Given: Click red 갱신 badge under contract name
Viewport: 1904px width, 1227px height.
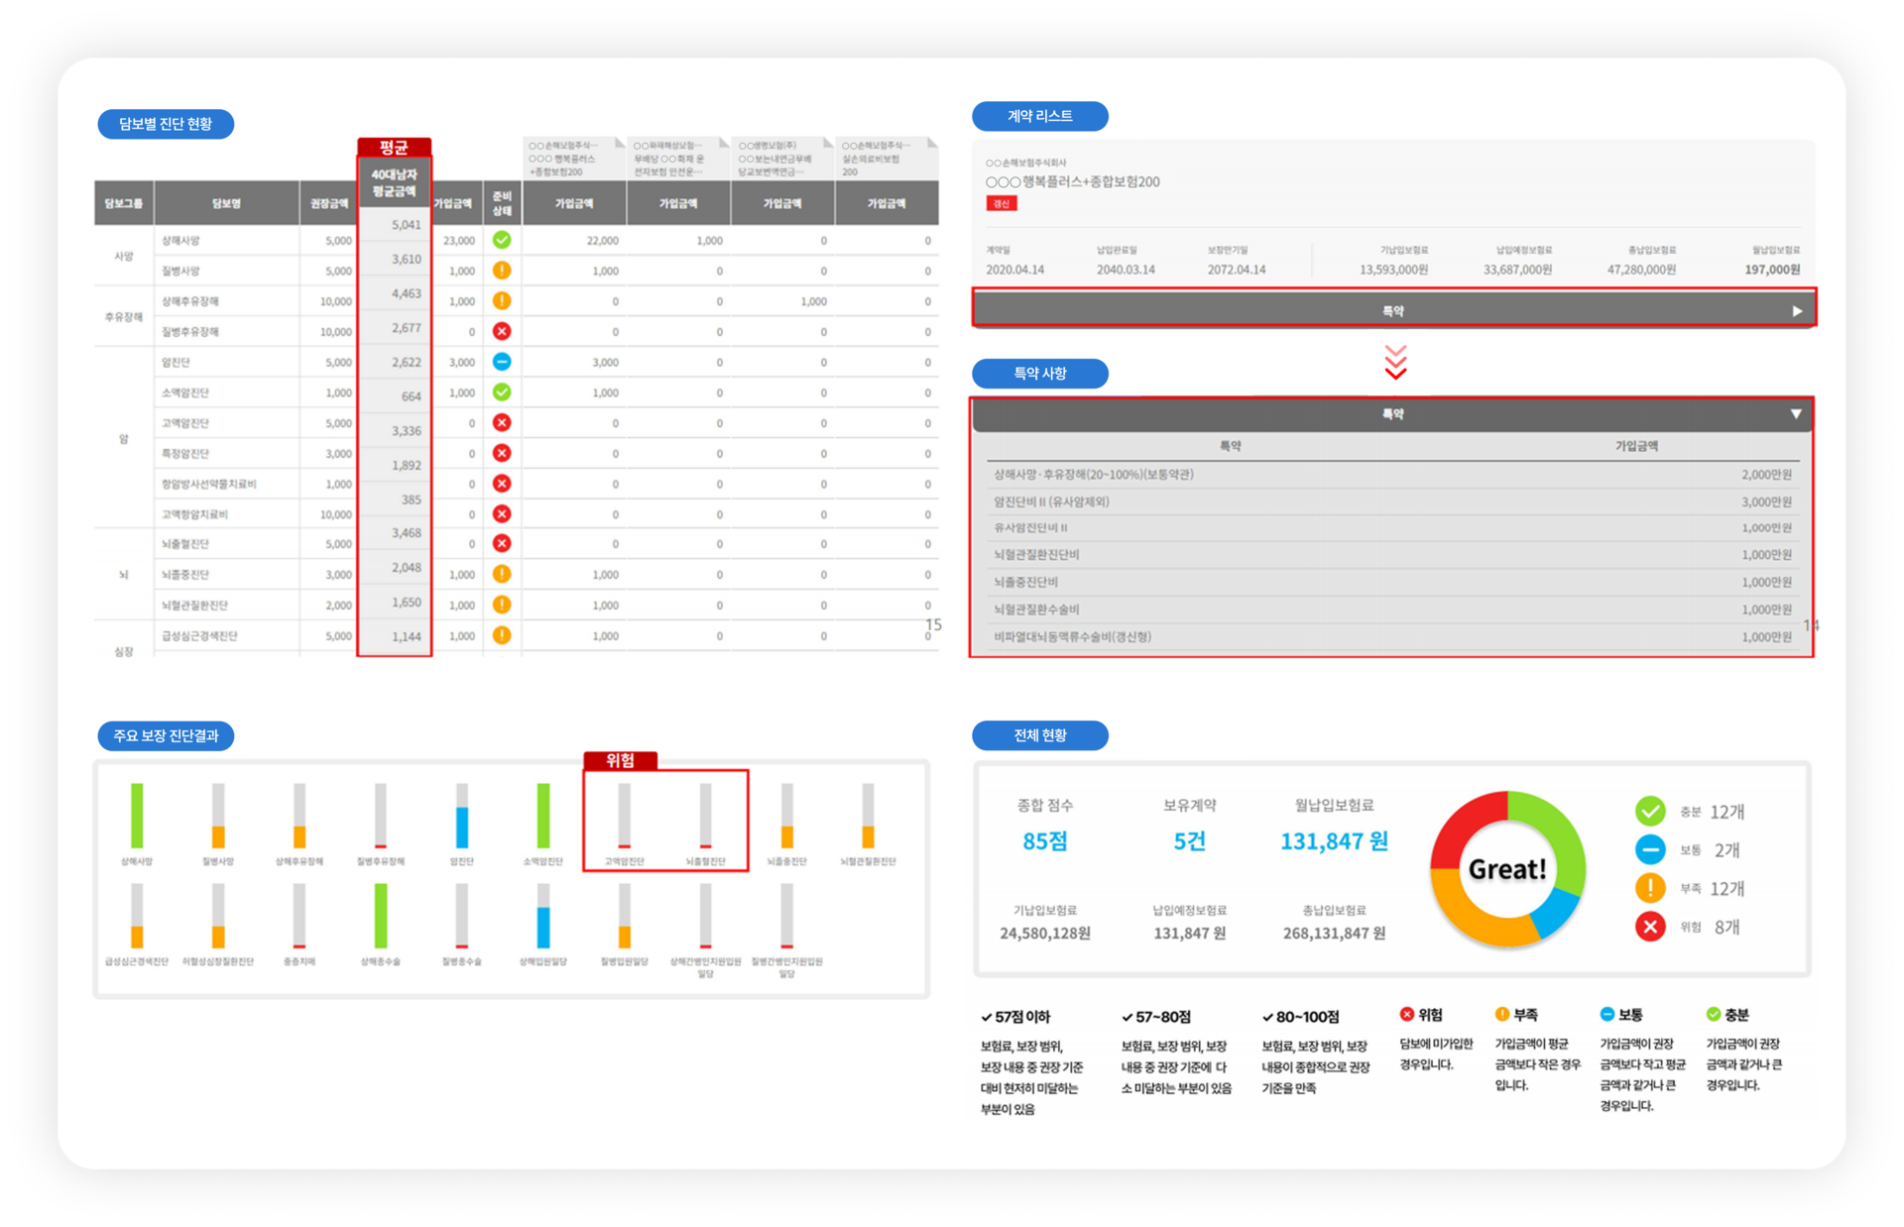Looking at the screenshot, I should [1001, 203].
